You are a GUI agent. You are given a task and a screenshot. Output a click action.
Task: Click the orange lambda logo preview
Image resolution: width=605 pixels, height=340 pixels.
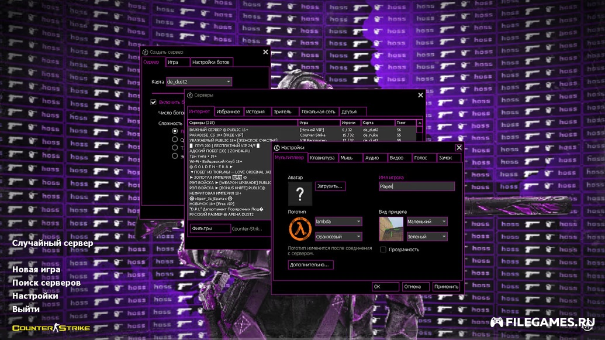tap(300, 228)
